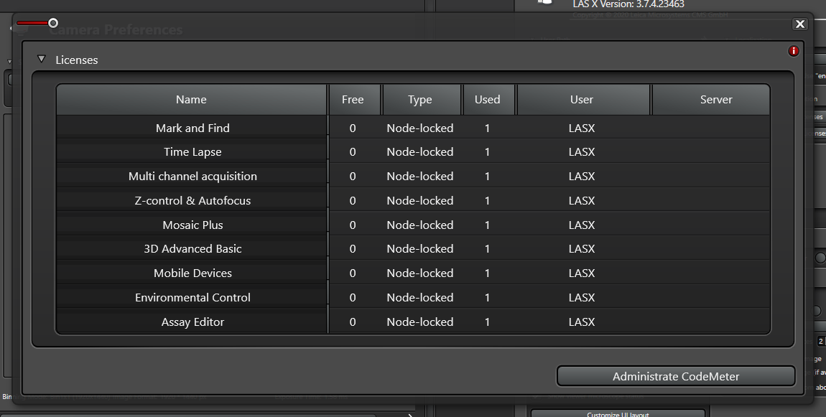
Task: Close the licenses dialog with X
Action: point(799,24)
